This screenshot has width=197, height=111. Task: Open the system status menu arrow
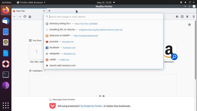click(x=194, y=2)
